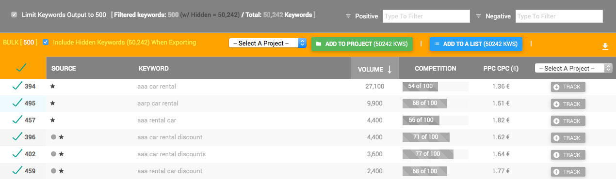Open Select A Project dropdown in table header
The width and height of the screenshot is (616, 179).
coord(573,68)
